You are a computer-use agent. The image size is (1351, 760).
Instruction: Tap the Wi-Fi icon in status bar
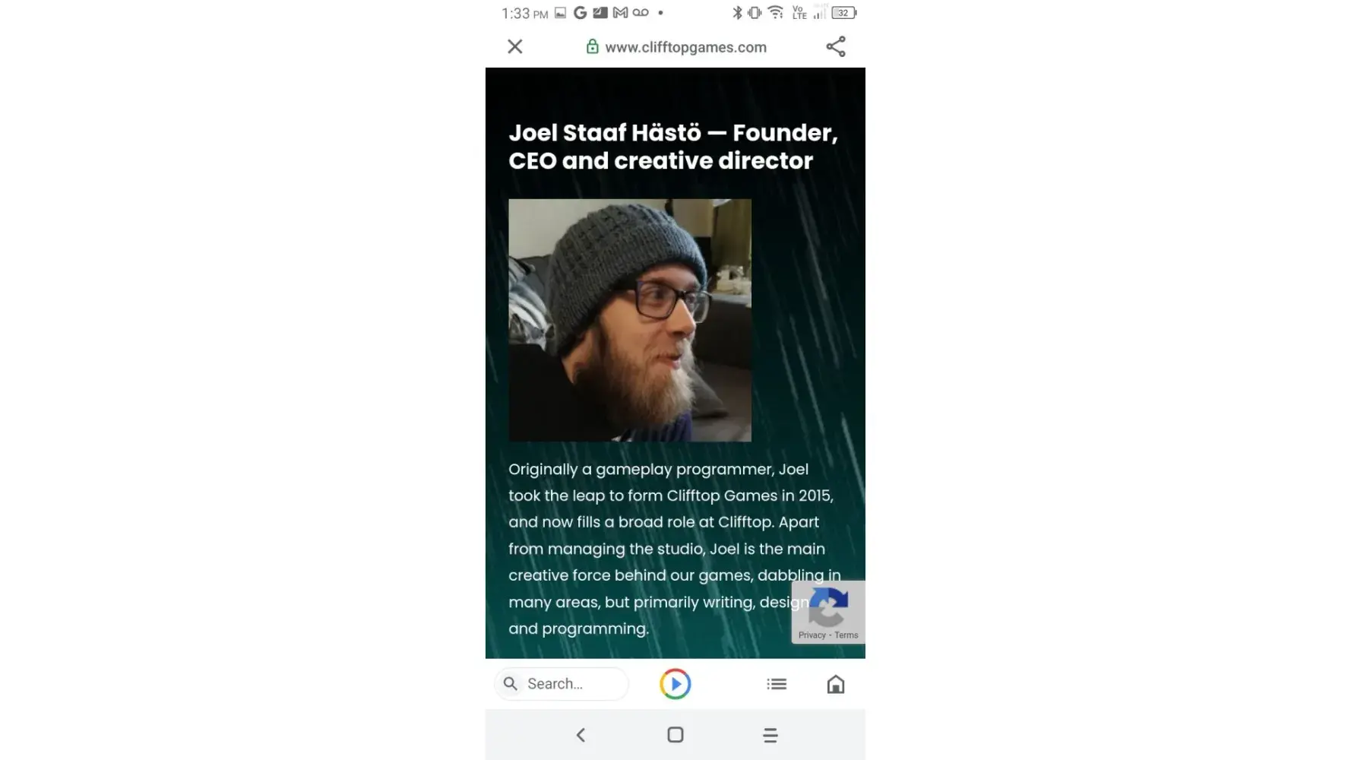tap(775, 13)
